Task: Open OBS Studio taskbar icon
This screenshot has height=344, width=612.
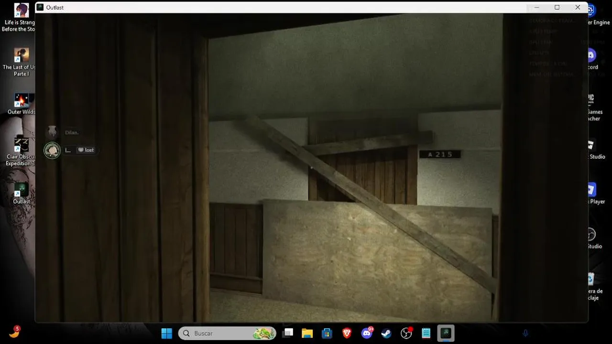Action: [406, 333]
